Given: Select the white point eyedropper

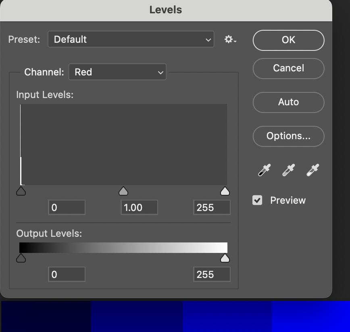Looking at the screenshot, I should [x=313, y=170].
